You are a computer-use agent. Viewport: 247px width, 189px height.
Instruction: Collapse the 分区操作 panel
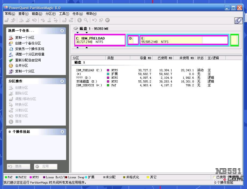[62, 81]
